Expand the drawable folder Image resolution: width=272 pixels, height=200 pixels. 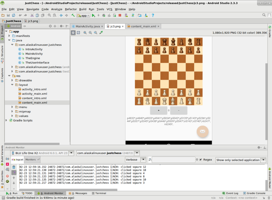(12, 80)
